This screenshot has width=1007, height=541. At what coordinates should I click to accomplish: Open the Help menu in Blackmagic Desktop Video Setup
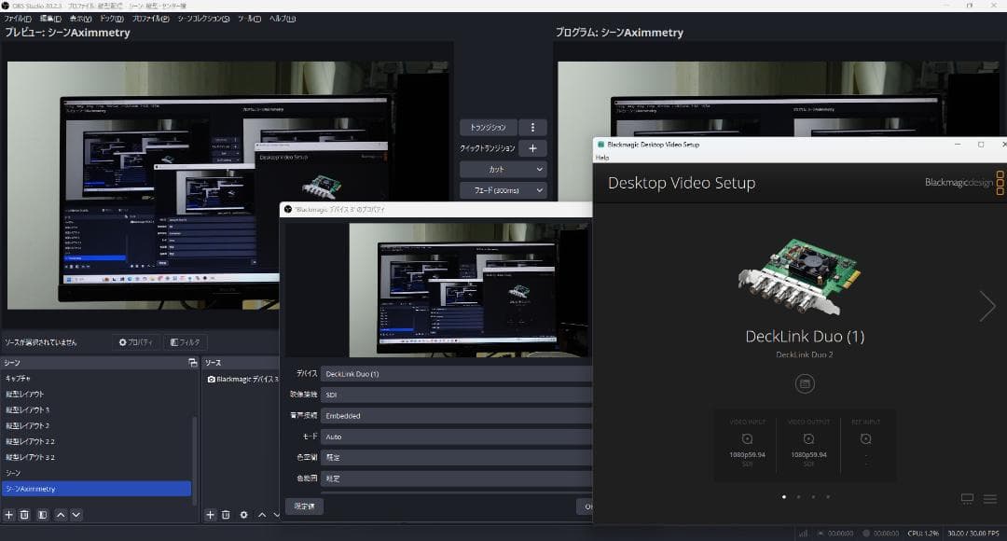tap(602, 158)
